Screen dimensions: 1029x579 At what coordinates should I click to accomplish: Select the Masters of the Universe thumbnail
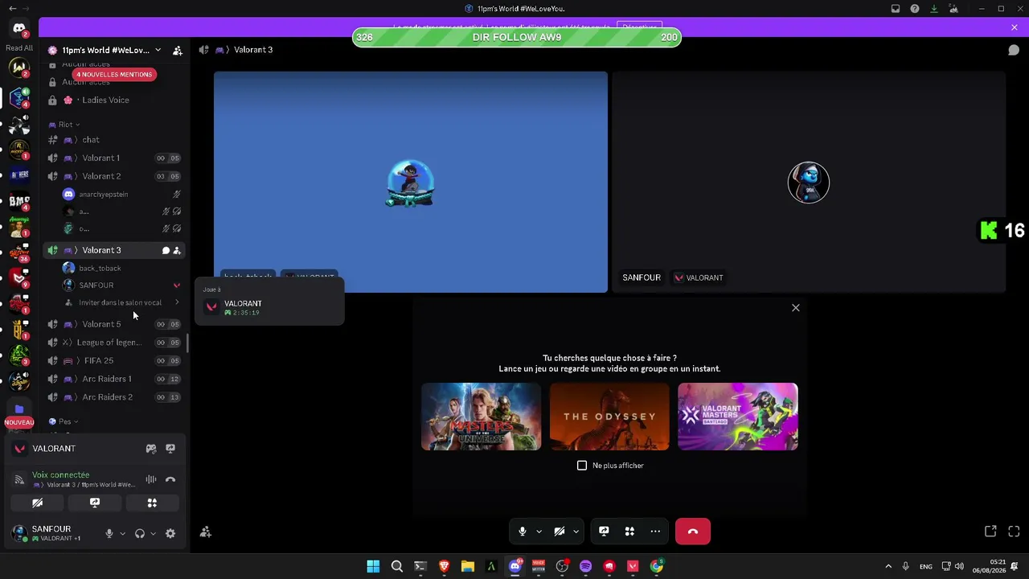482,417
